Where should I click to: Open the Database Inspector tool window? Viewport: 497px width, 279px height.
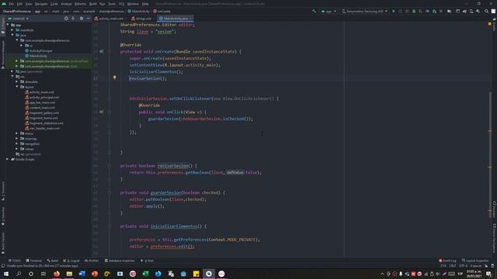tap(120, 260)
